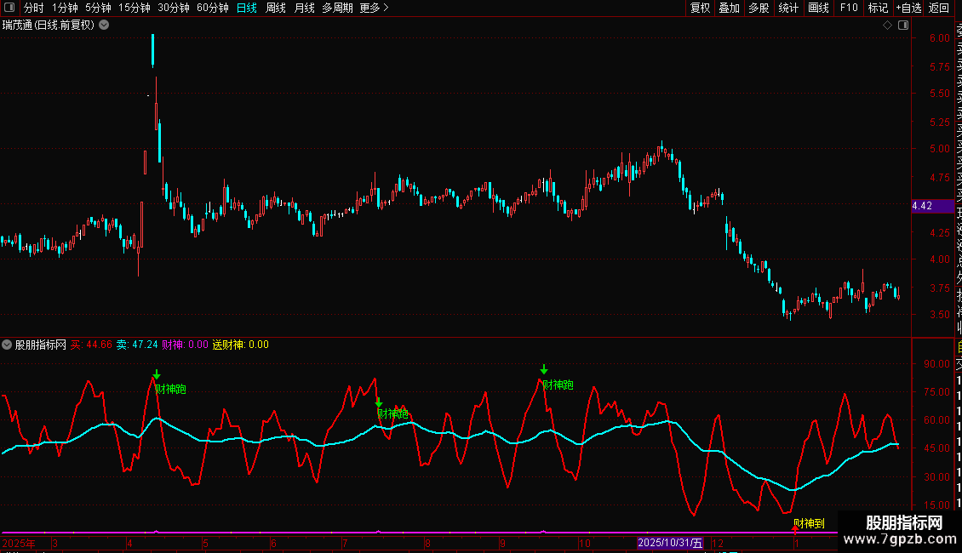
Task: Click the 卖: 47.24 indicator value
Action: point(137,345)
